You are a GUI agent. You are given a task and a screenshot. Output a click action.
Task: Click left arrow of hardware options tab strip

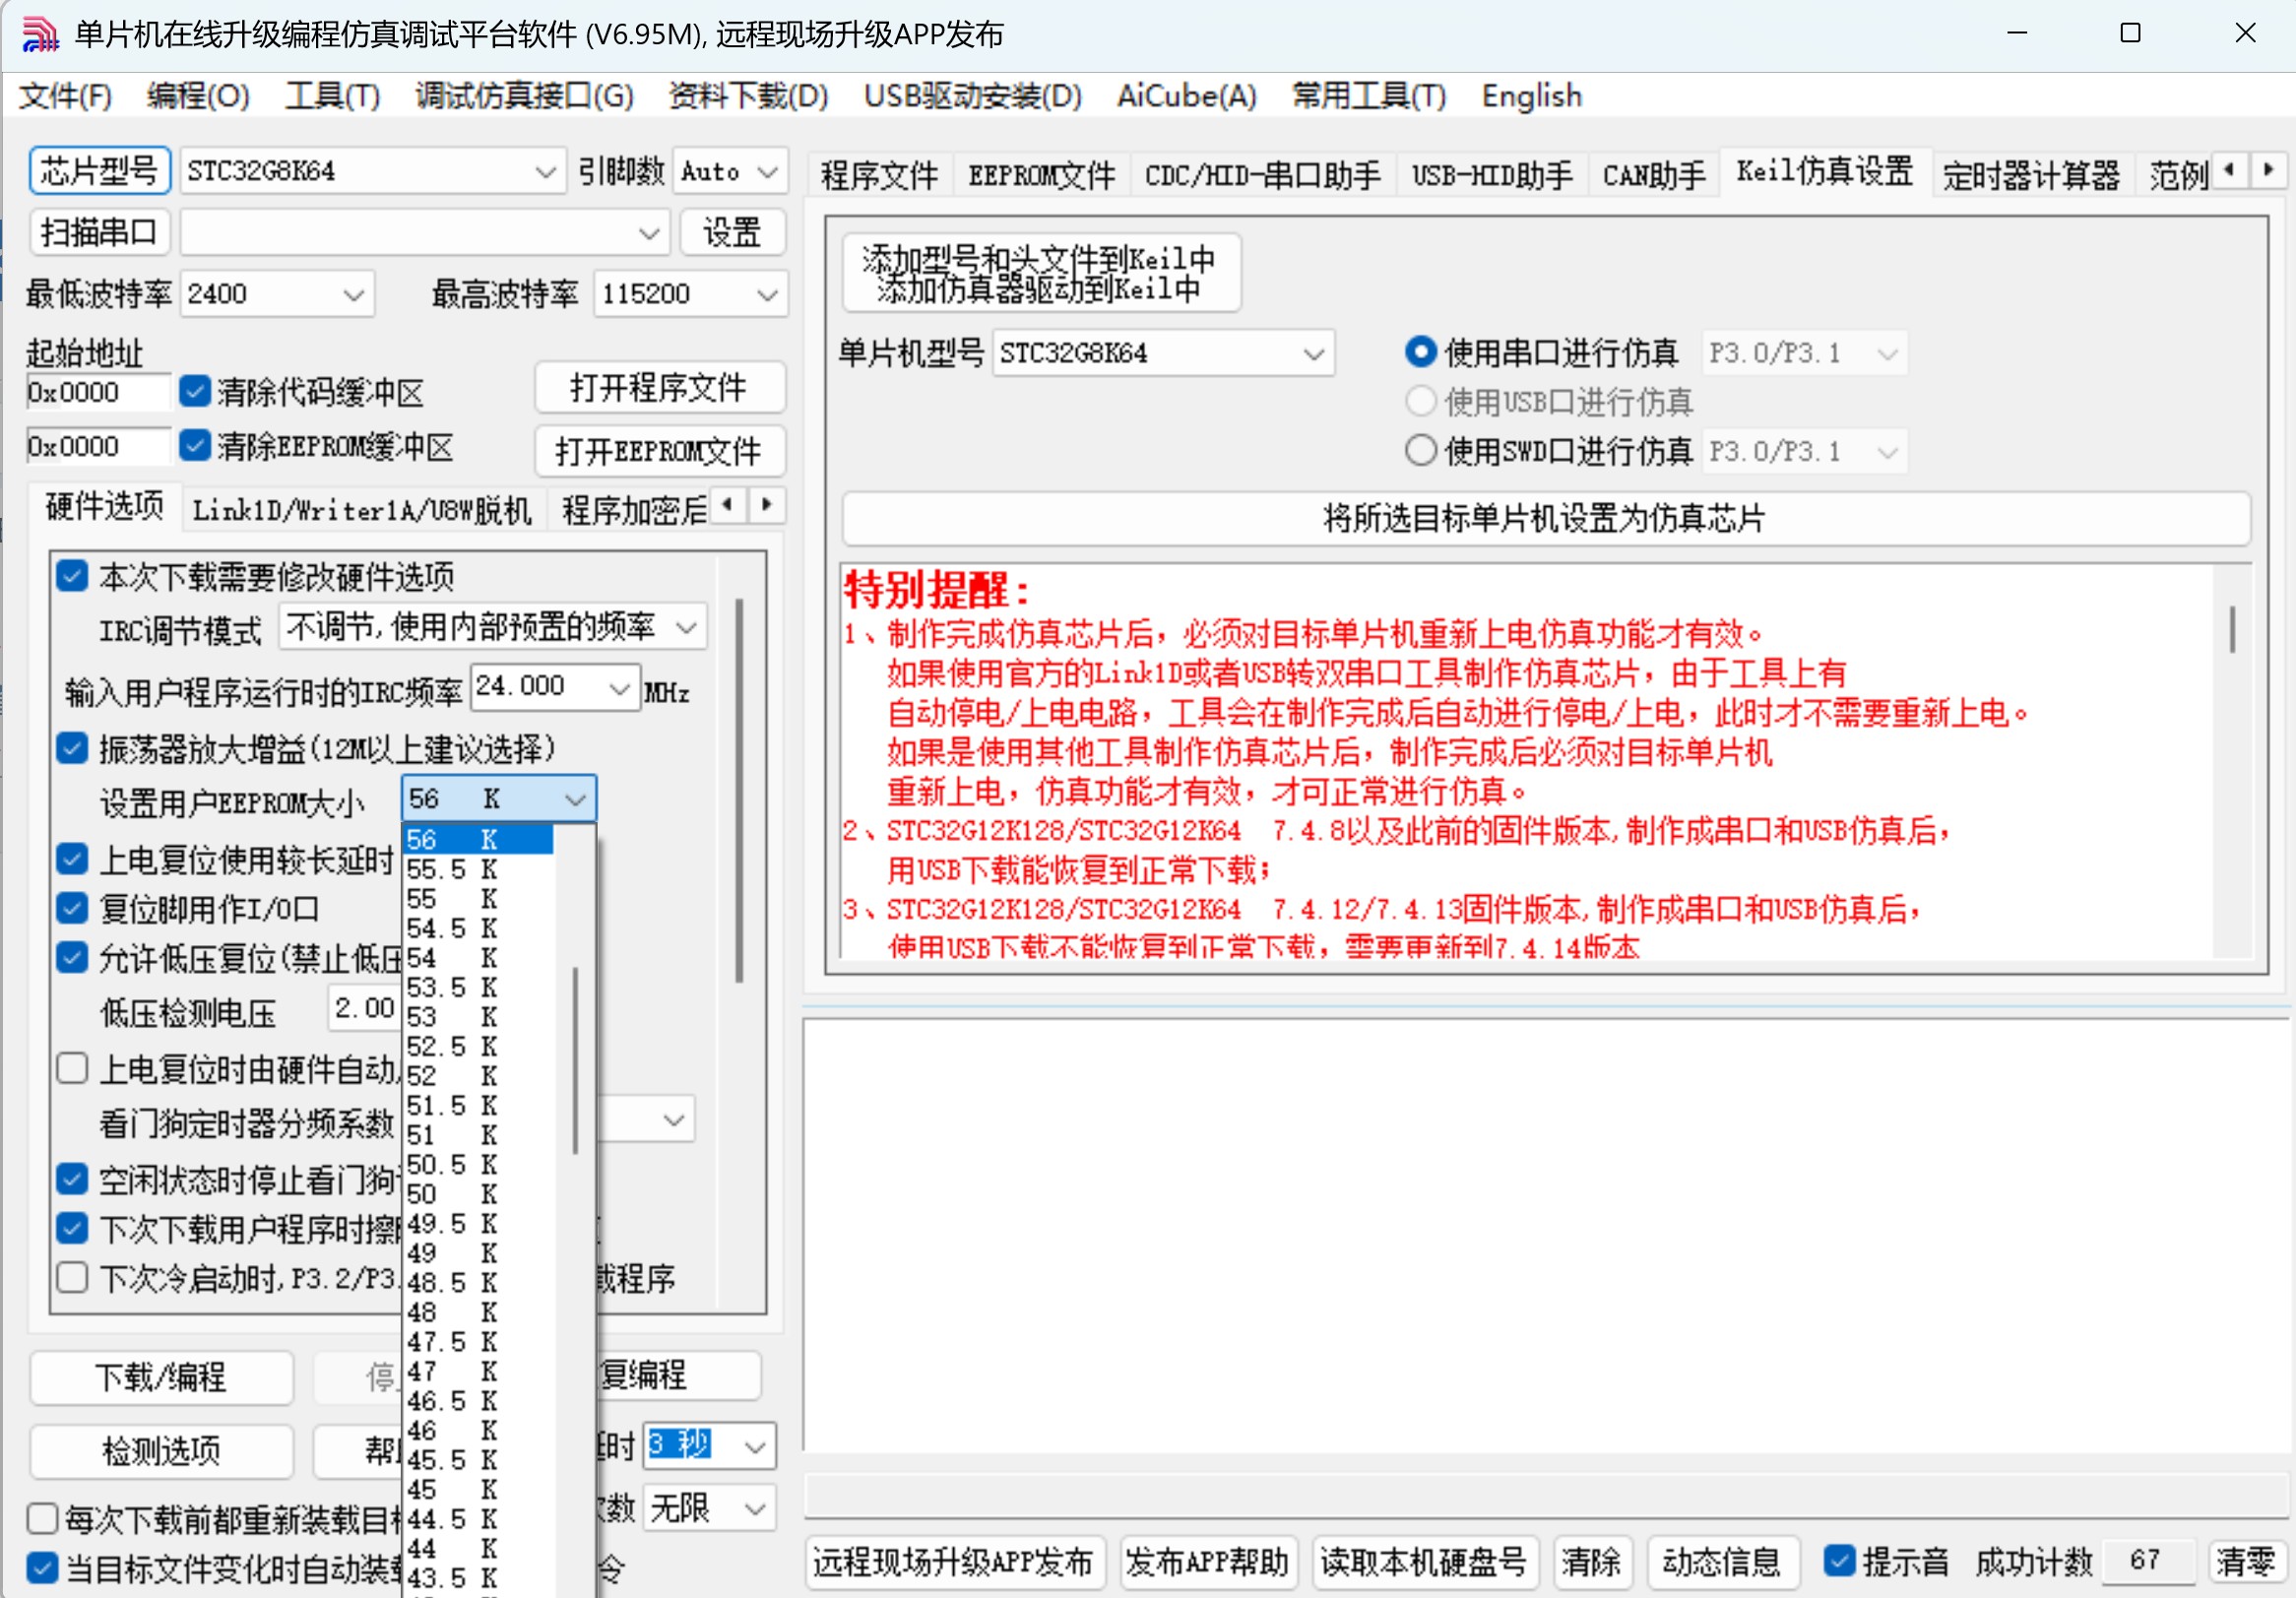click(727, 504)
